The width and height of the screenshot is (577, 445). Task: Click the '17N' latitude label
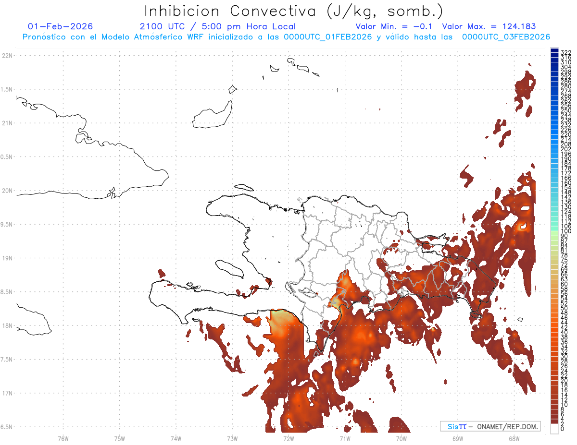7,393
